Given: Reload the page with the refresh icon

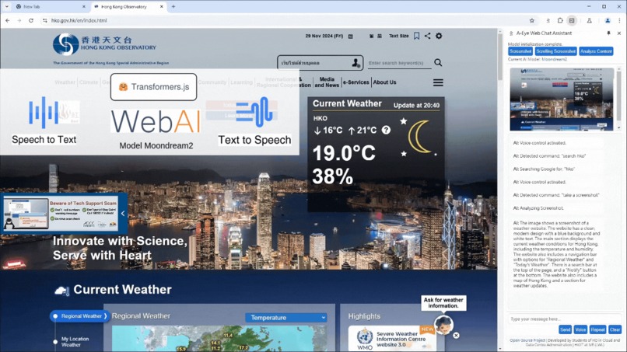Looking at the screenshot, I should coord(31,20).
